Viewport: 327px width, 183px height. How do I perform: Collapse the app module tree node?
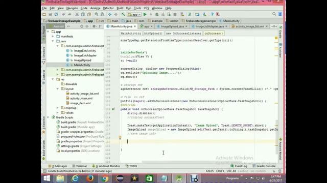point(48,32)
